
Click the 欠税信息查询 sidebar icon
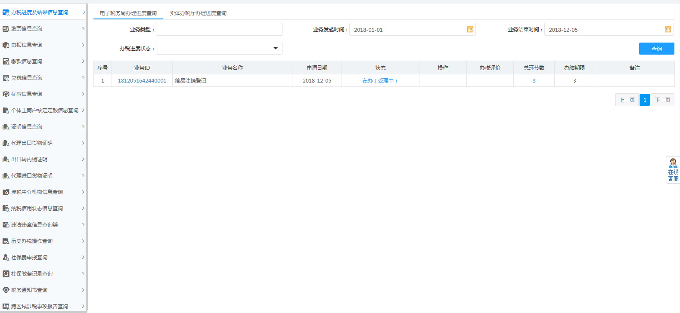point(6,78)
